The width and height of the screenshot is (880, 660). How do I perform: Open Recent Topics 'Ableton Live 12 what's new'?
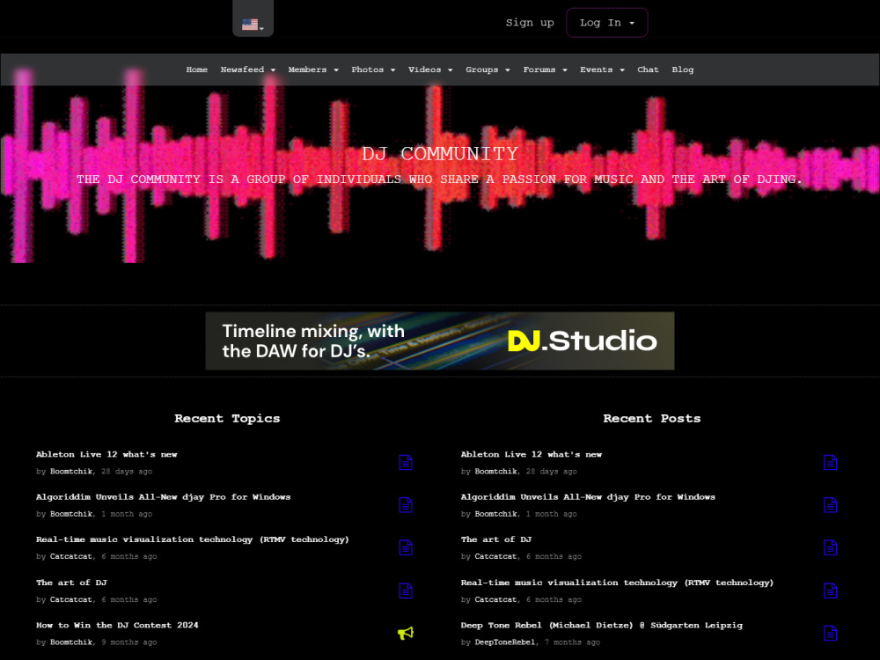click(x=106, y=454)
